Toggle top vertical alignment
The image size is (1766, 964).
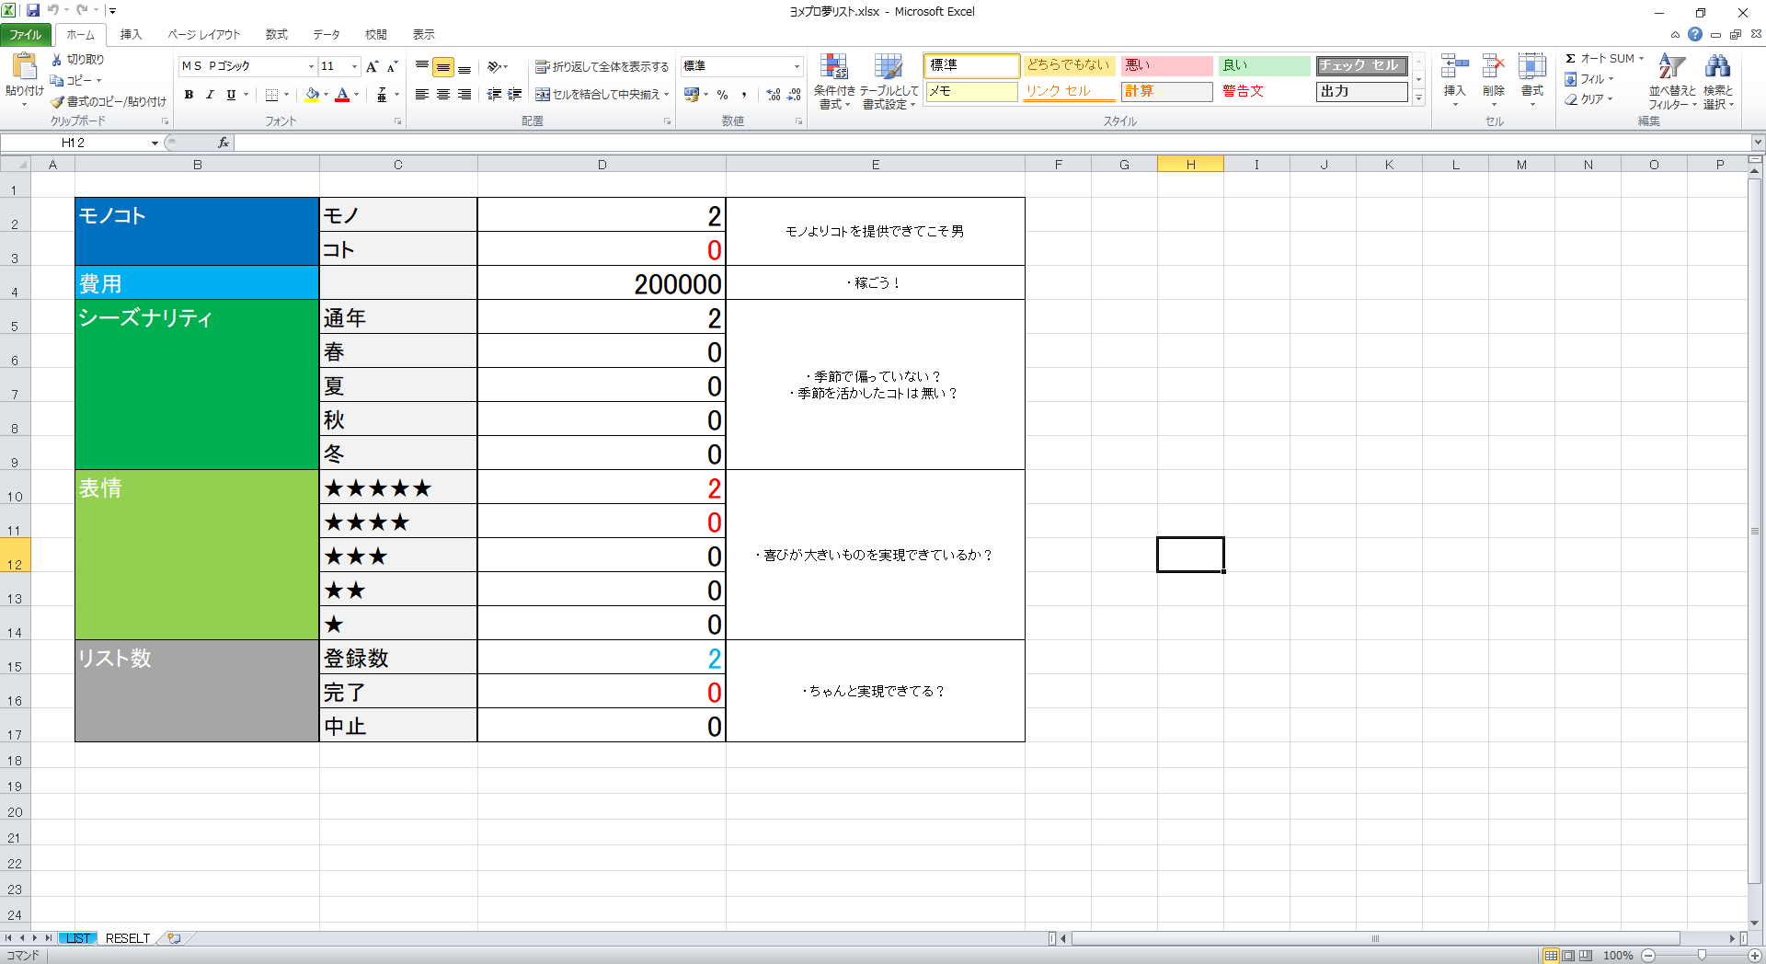click(422, 66)
